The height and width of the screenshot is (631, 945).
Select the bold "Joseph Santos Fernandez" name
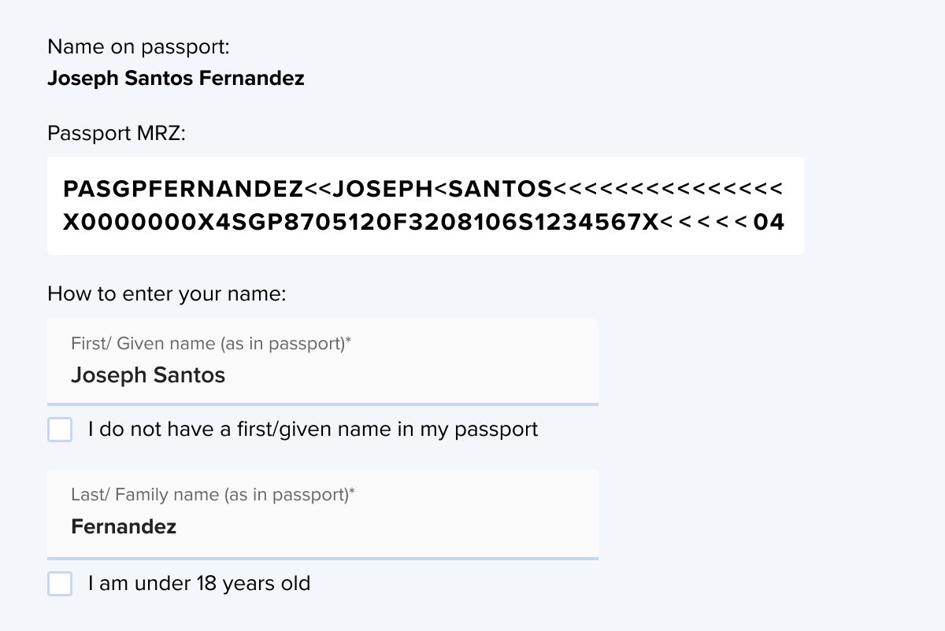coord(176,79)
